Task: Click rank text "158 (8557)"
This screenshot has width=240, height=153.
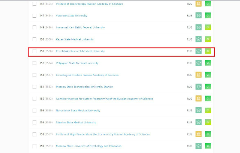Action: (46, 134)
